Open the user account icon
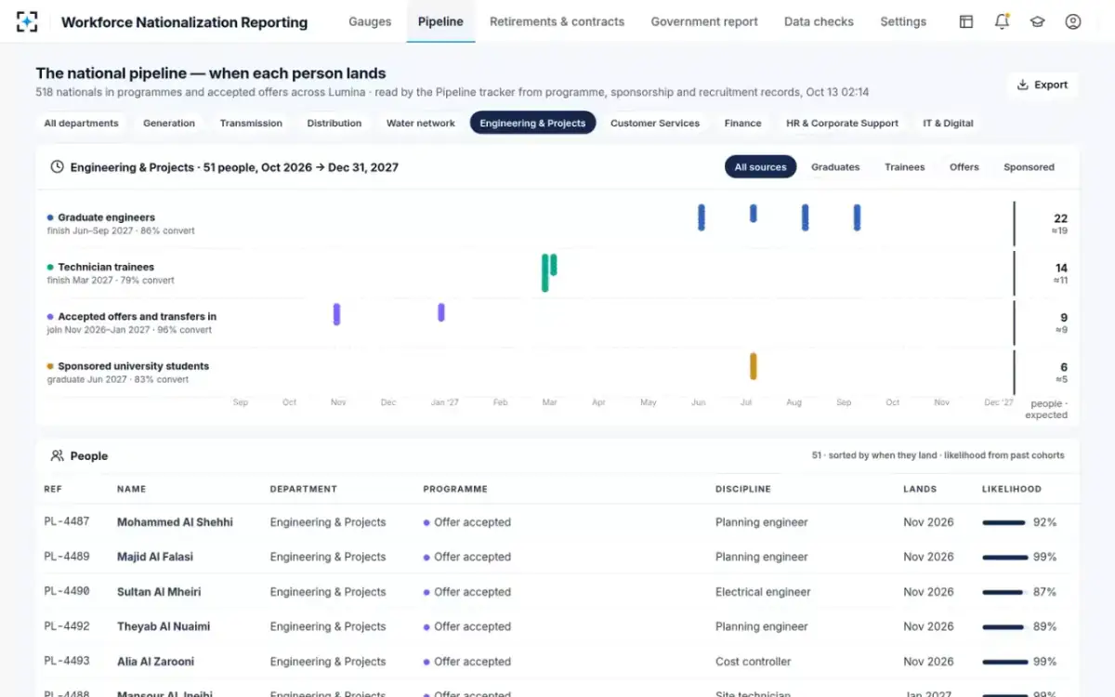 (x=1073, y=21)
